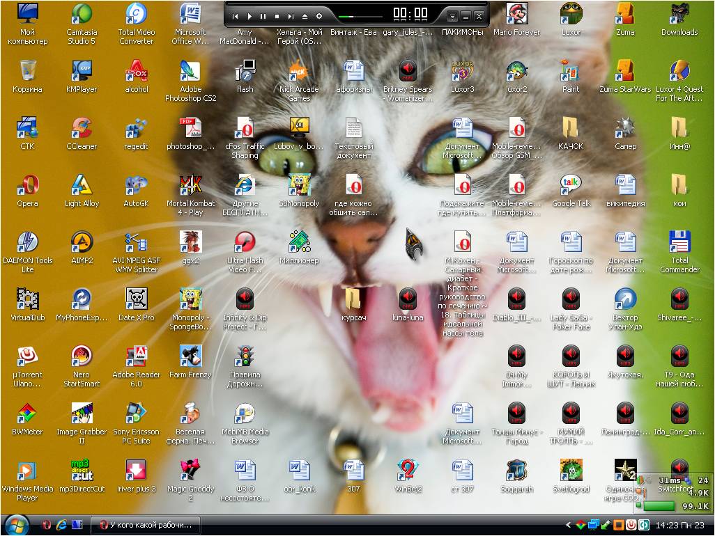Stop playback in the media player

[277, 16]
